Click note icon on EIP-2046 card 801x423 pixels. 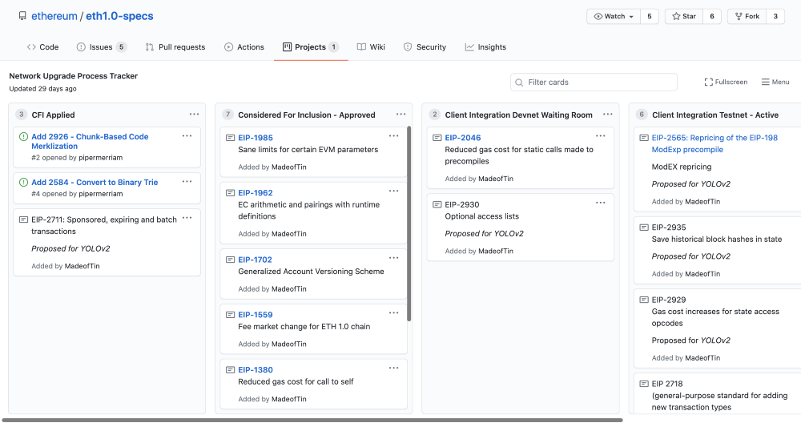point(437,138)
